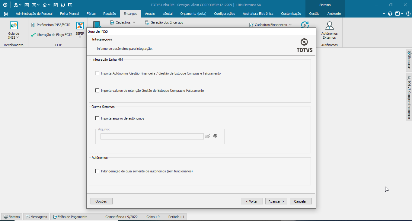Open the Executar side panel
Screen dimensions: 412x221
(409, 60)
